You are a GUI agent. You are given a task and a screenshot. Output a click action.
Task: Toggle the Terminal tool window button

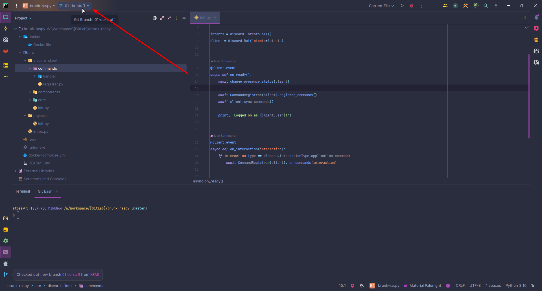6,252
